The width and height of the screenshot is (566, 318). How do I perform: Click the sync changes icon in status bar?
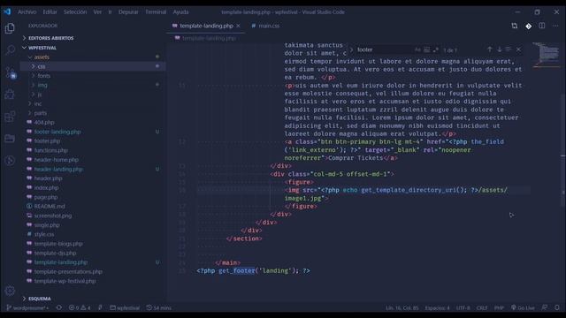(59, 308)
